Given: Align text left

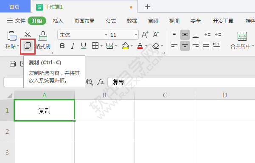Looking at the screenshot, I should click(x=174, y=46).
